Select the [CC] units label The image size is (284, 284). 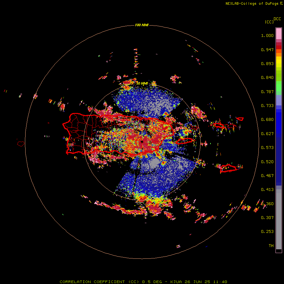(269, 22)
